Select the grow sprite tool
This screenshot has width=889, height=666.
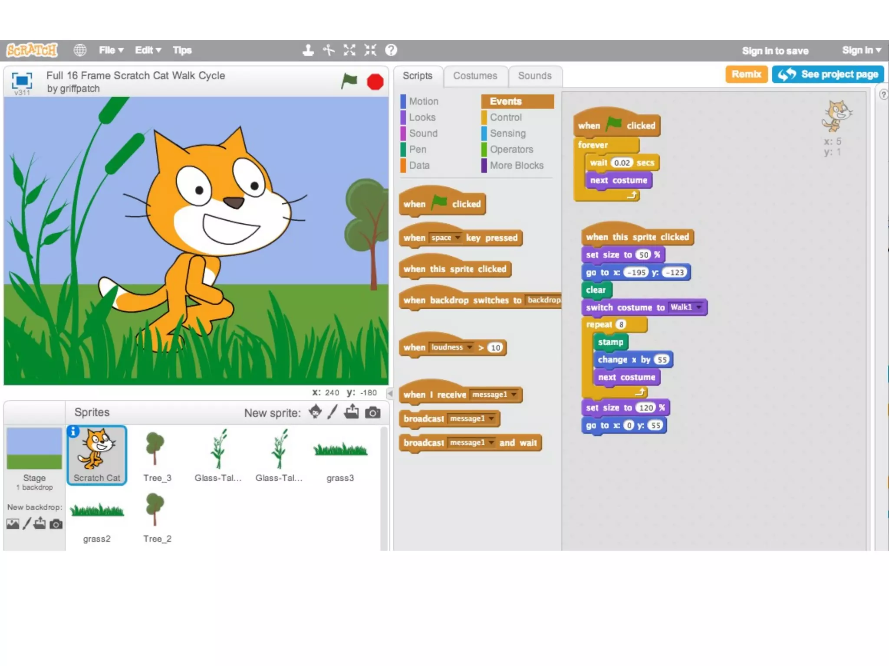[349, 50]
